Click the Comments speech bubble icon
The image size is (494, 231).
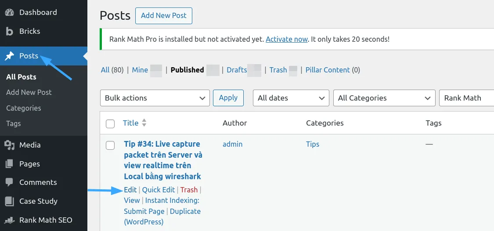9,182
